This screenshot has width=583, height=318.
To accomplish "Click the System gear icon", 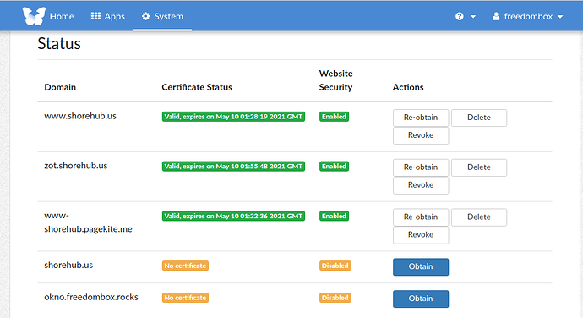I will (x=145, y=16).
